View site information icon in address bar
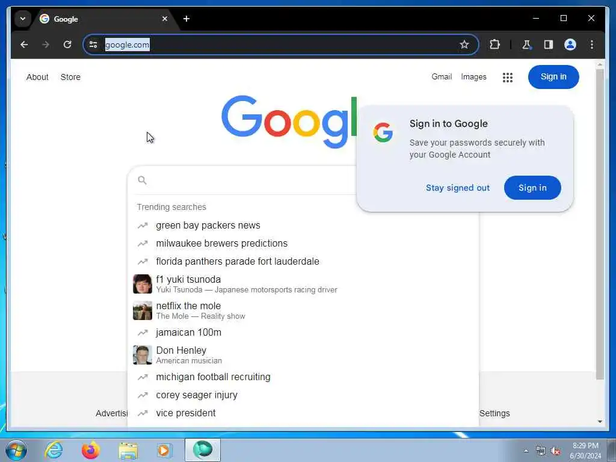 (93, 45)
